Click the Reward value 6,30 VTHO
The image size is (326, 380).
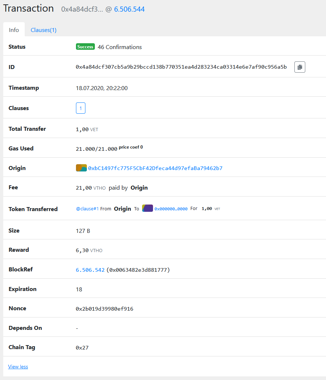click(89, 250)
